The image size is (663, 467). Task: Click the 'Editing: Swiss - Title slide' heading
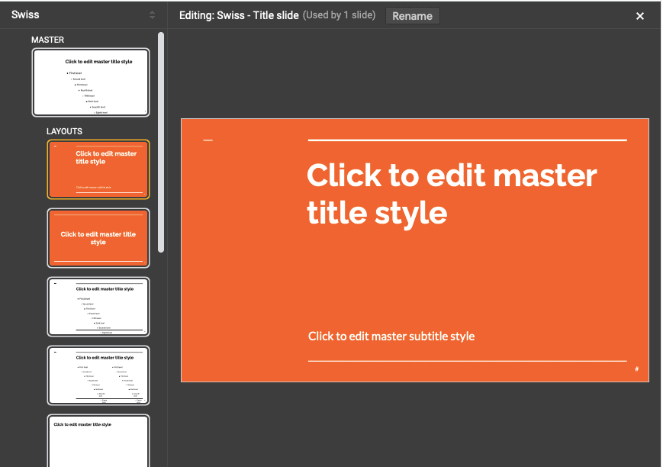239,16
